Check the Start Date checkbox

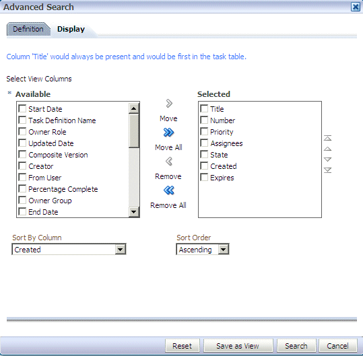(x=22, y=109)
